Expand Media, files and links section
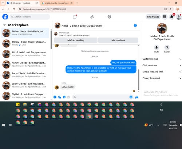 pos(162,72)
